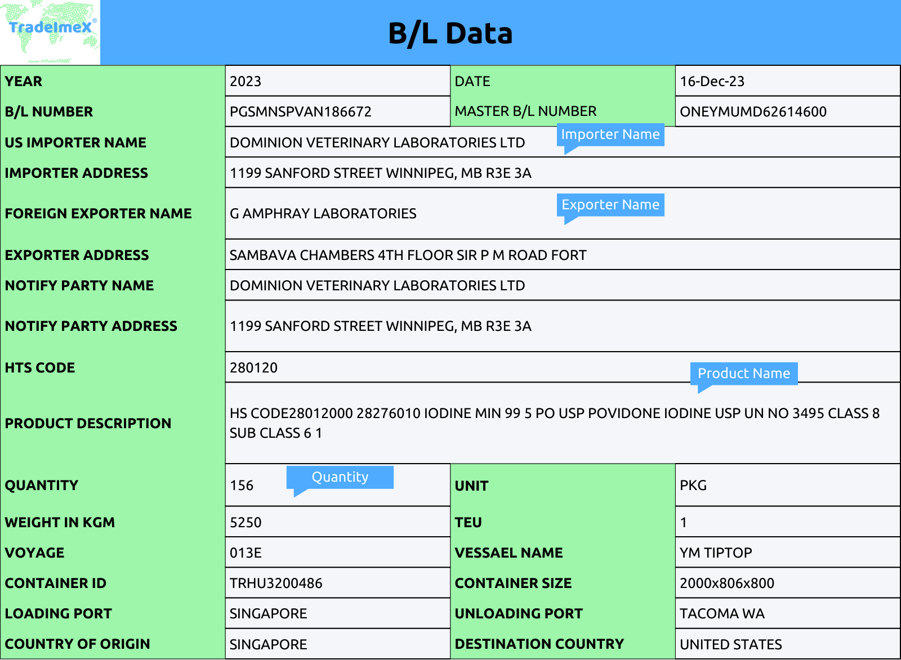Click unloading port TACOMA WA
Viewport: 901px width, 660px height.
point(722,614)
